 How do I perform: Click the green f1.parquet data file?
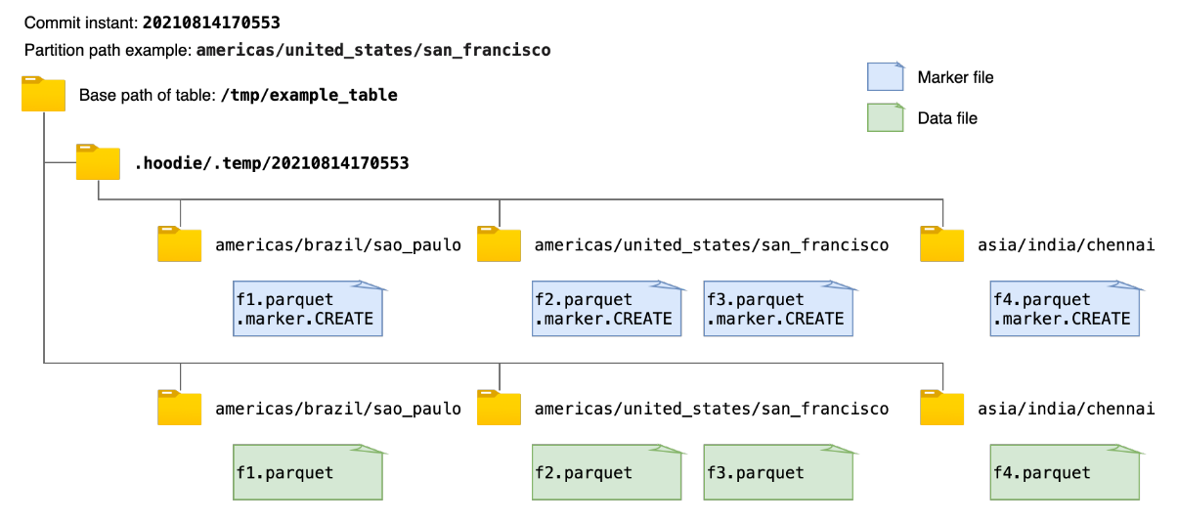[x=307, y=472]
